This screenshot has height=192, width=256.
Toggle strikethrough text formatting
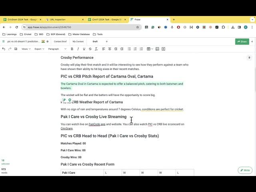(90, 49)
